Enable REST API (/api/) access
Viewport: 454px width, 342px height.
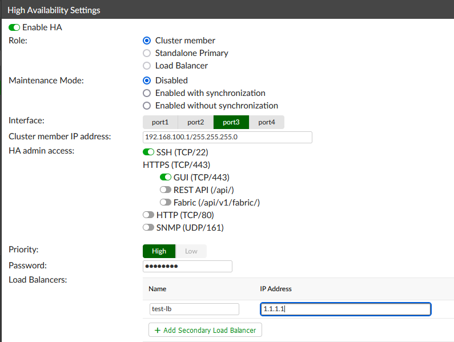166,190
